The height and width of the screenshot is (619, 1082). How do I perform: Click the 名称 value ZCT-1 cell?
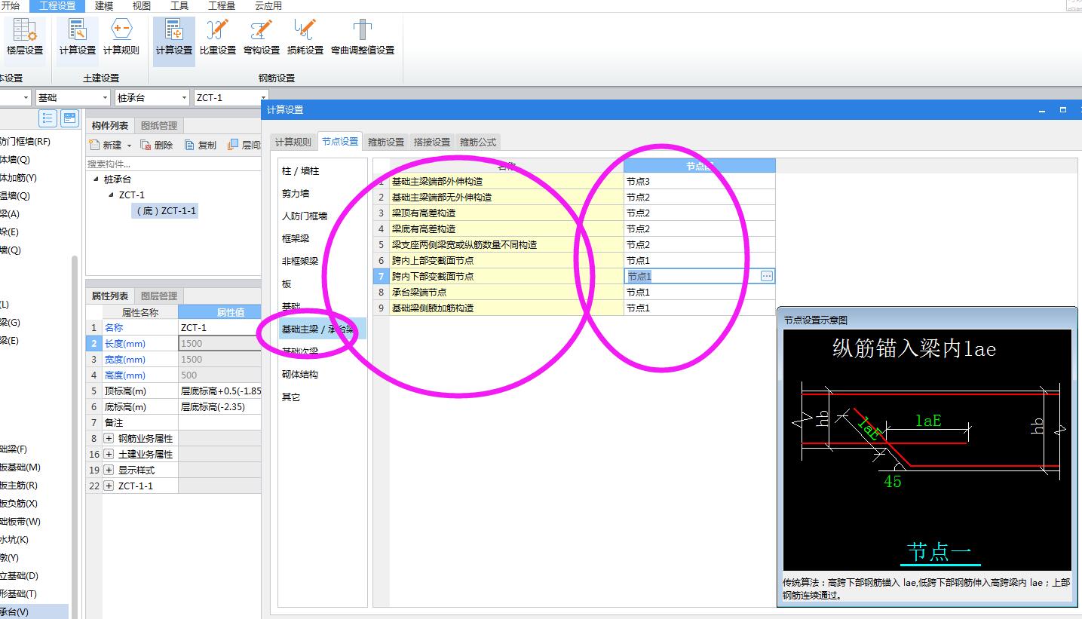point(219,327)
